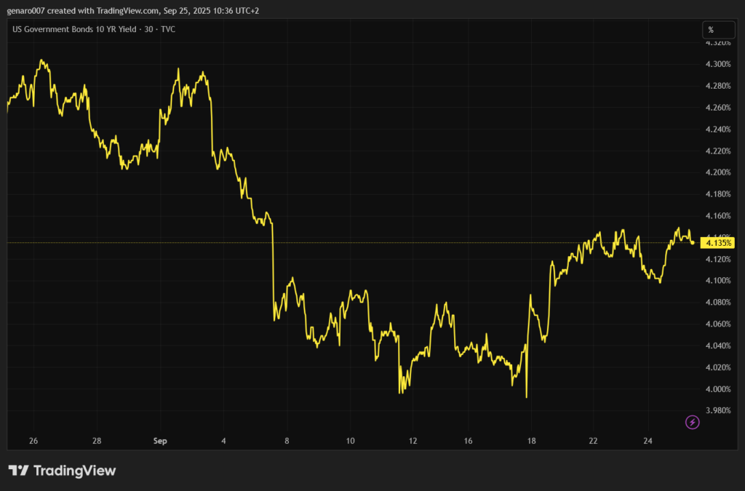Select the 26 date label on time axis
The height and width of the screenshot is (491, 745).
pos(33,441)
